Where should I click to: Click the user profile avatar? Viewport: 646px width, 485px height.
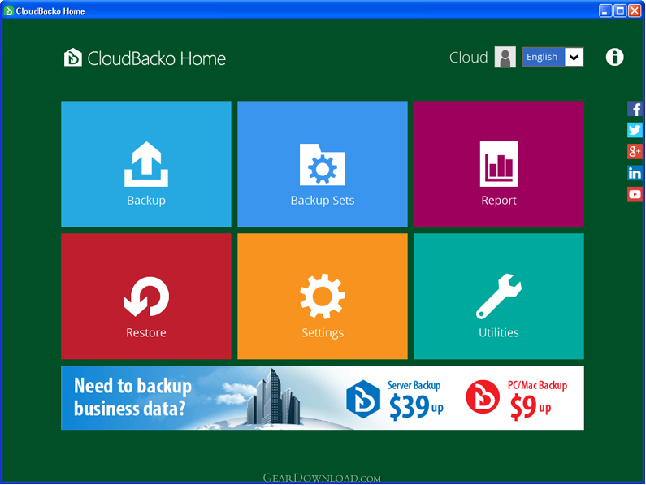coord(505,57)
